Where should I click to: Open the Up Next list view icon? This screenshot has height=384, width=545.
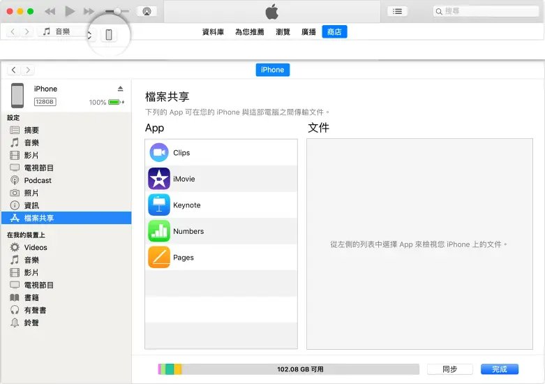pos(397,11)
